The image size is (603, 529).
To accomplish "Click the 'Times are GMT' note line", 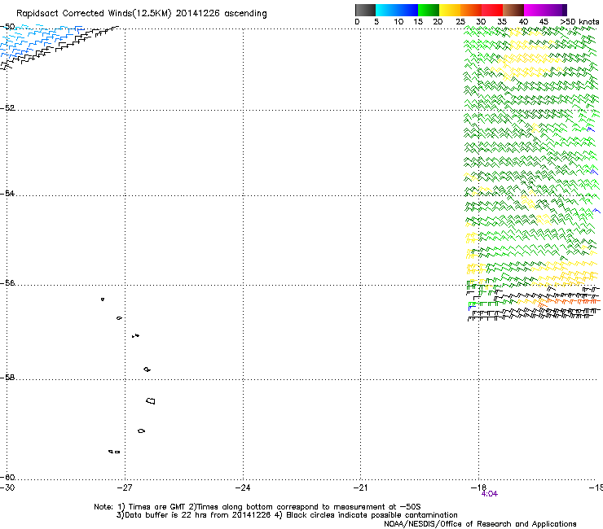I will point(257,507).
